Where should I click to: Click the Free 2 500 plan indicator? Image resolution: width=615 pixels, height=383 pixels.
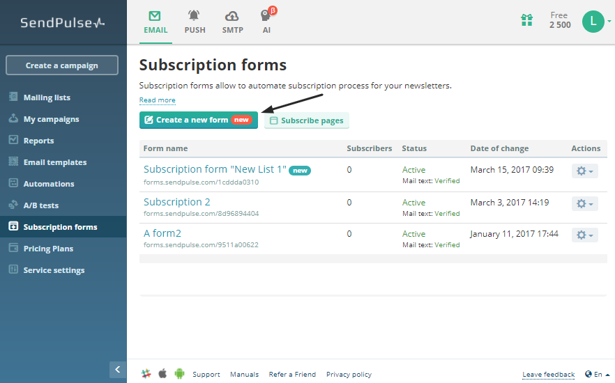click(560, 20)
